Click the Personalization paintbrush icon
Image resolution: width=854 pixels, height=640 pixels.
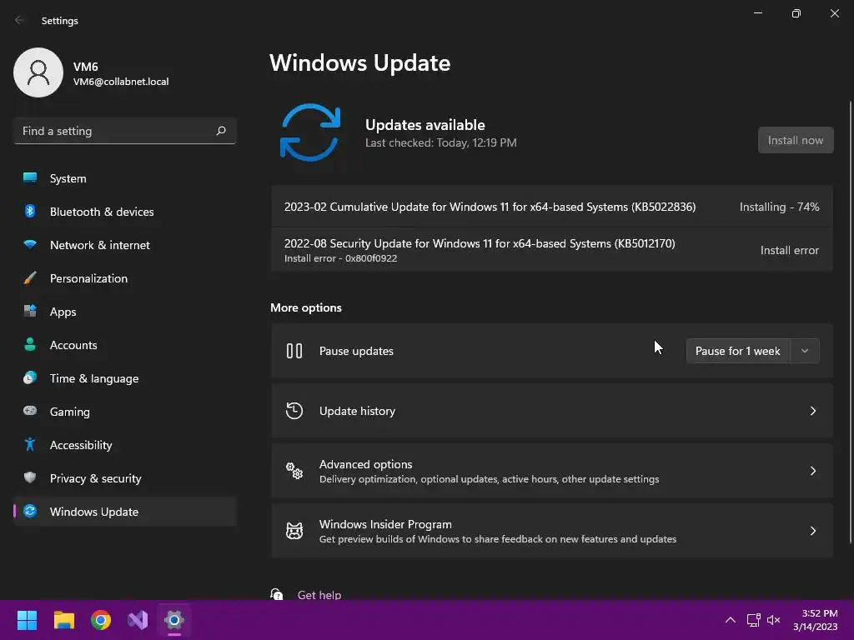[30, 278]
